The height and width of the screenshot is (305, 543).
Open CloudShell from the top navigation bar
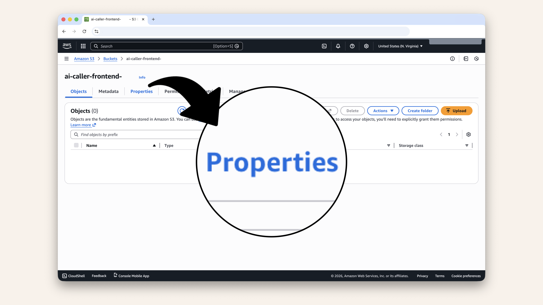pyautogui.click(x=324, y=46)
